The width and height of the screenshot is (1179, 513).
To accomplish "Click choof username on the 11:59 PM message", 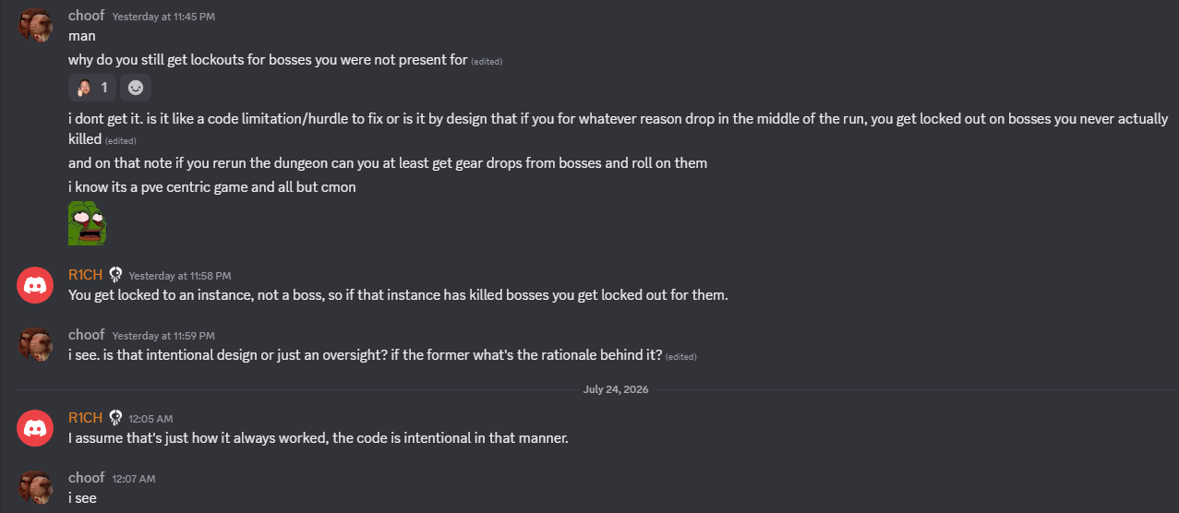I will tap(87, 335).
